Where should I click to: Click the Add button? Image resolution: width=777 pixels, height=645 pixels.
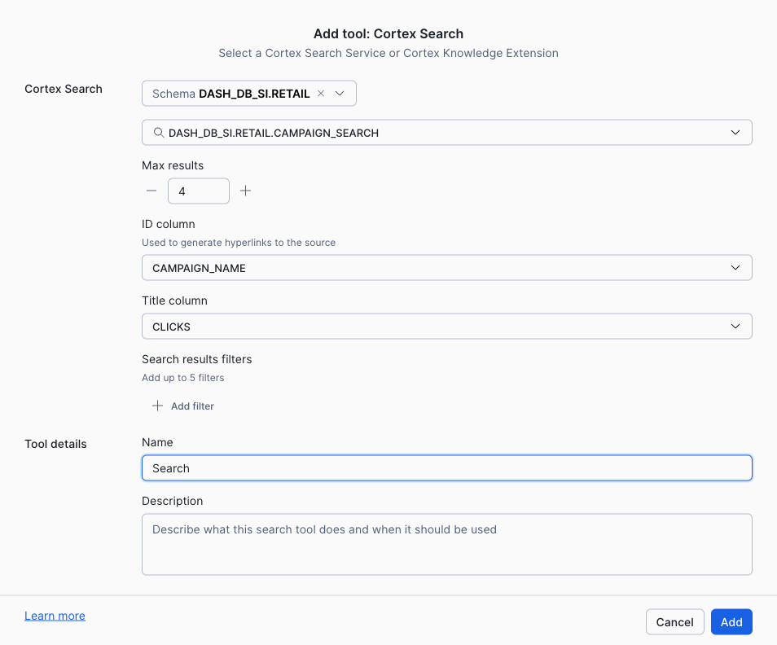[x=731, y=621]
